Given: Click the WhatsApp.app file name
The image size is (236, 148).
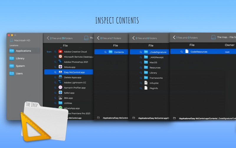Looking at the screenshot, I should 72,108.
